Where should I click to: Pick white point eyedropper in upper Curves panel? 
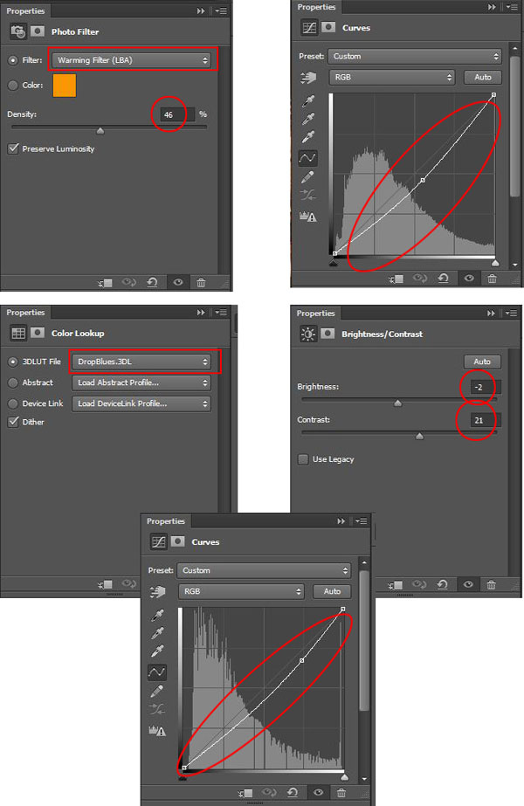(x=308, y=137)
